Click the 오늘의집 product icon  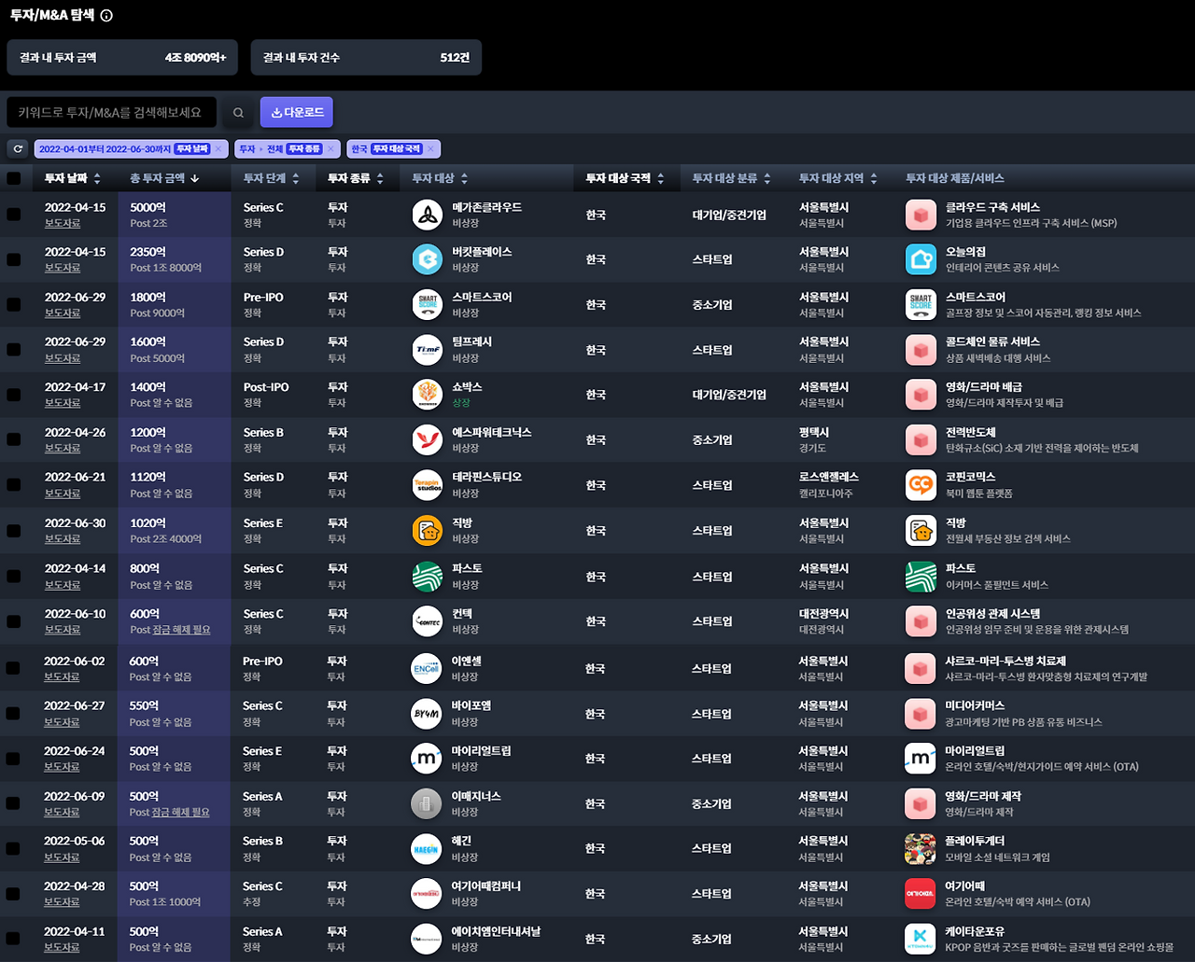921,259
